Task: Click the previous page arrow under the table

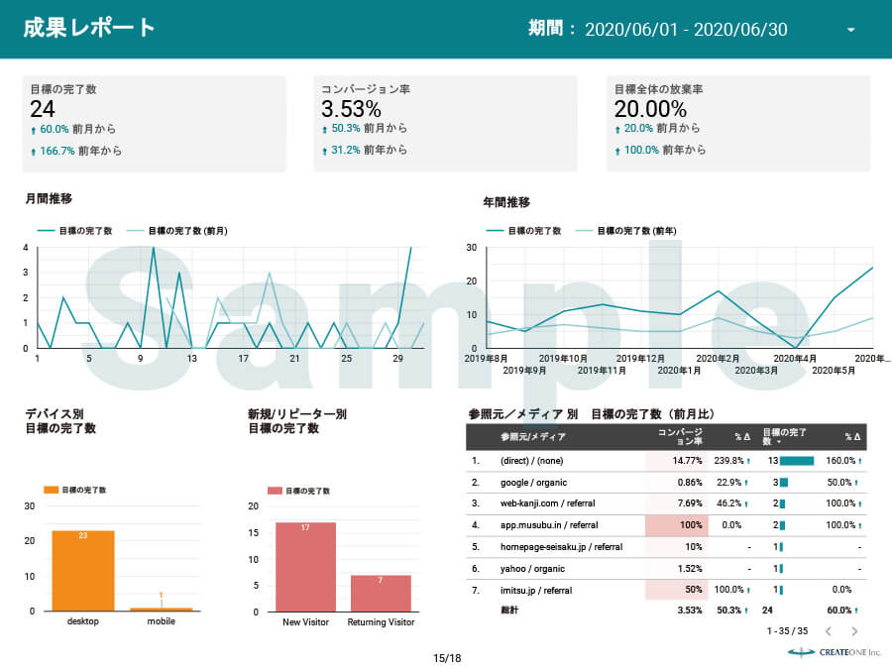Action: coord(829,630)
